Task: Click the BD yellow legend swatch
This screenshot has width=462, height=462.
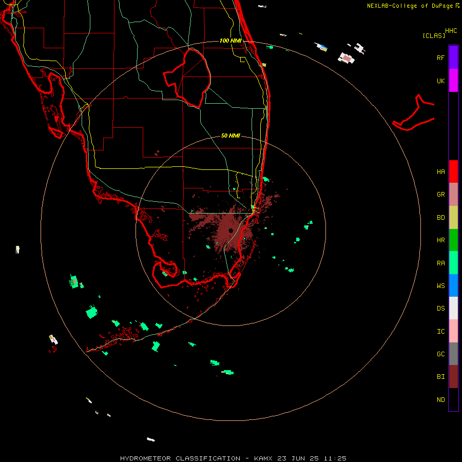Action: tap(453, 218)
